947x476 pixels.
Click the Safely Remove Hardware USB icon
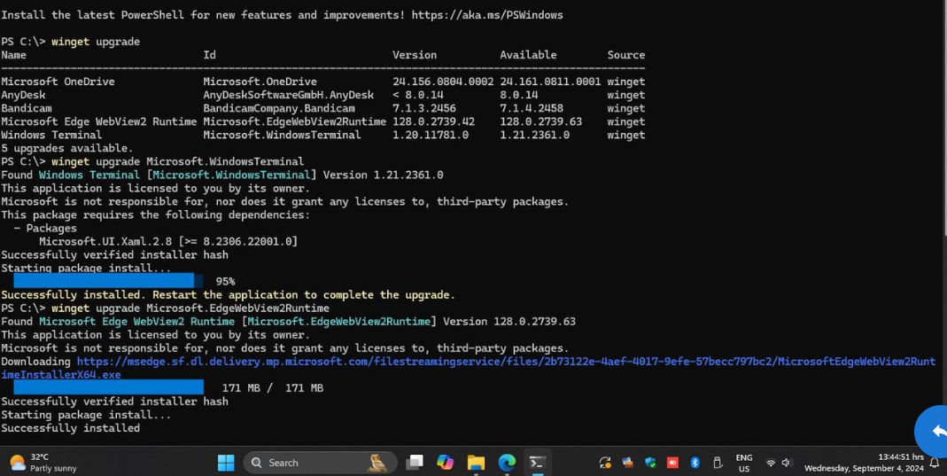pyautogui.click(x=718, y=463)
